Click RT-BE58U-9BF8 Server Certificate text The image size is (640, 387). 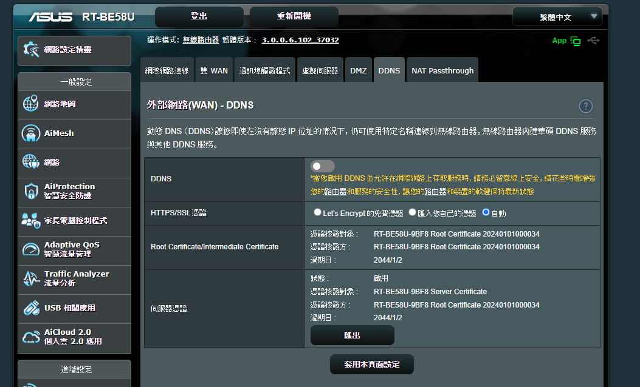click(430, 292)
